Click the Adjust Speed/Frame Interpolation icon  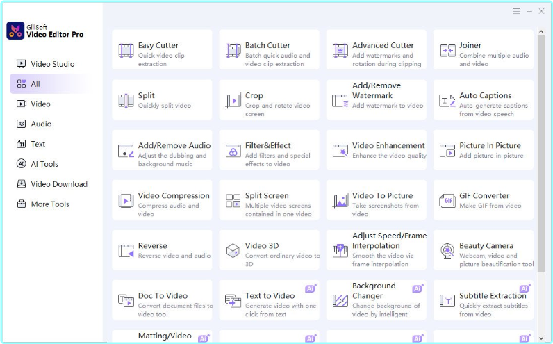pos(340,250)
